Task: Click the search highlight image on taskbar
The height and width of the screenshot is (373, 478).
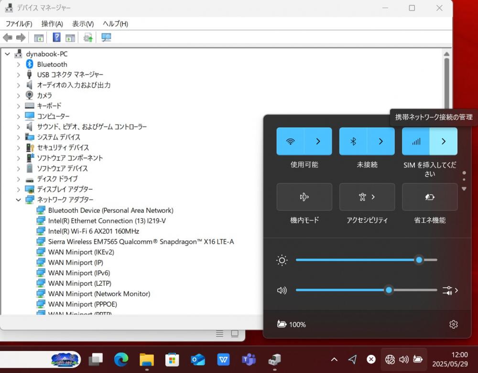Action: pos(65,360)
